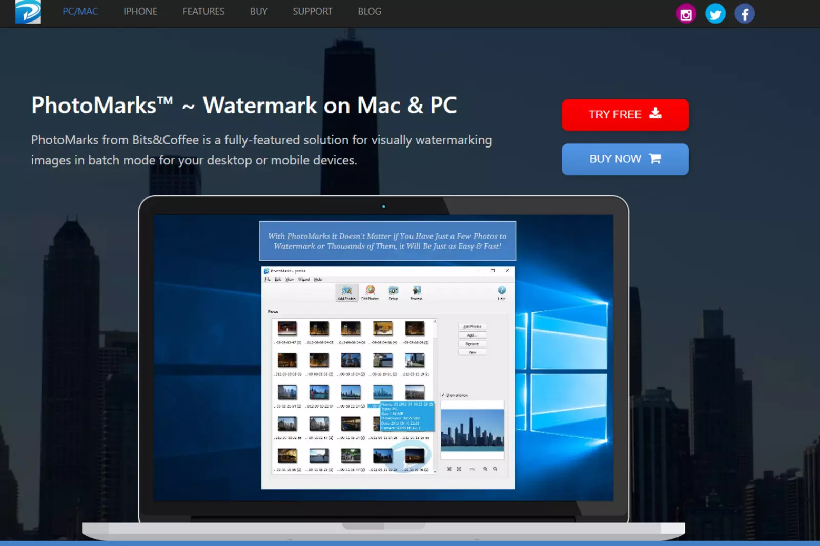Click the Process toolbar icon in app screenshot
Screen dimensions: 820x546
pos(416,293)
